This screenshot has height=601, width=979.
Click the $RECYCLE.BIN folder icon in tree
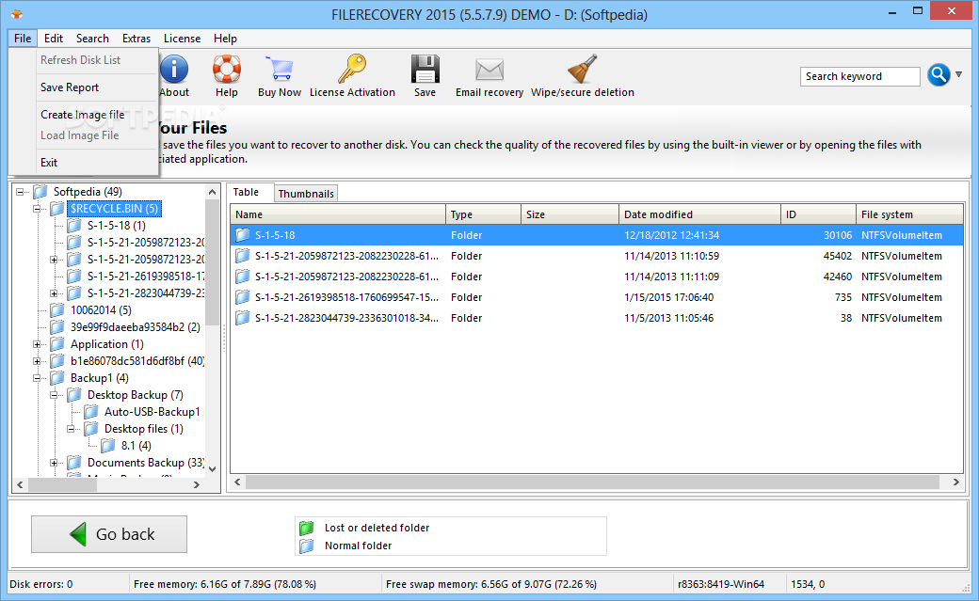point(57,209)
